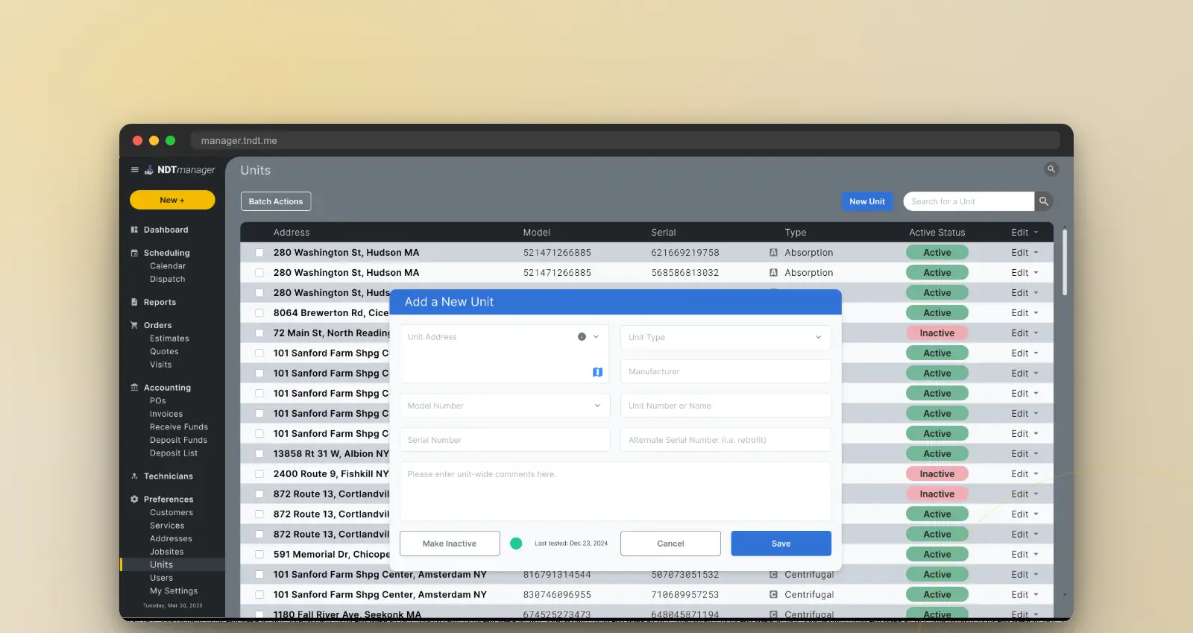Open Edit dropdown for 2400 Route 9 Fishkill row
1193x633 pixels.
[x=1024, y=474]
